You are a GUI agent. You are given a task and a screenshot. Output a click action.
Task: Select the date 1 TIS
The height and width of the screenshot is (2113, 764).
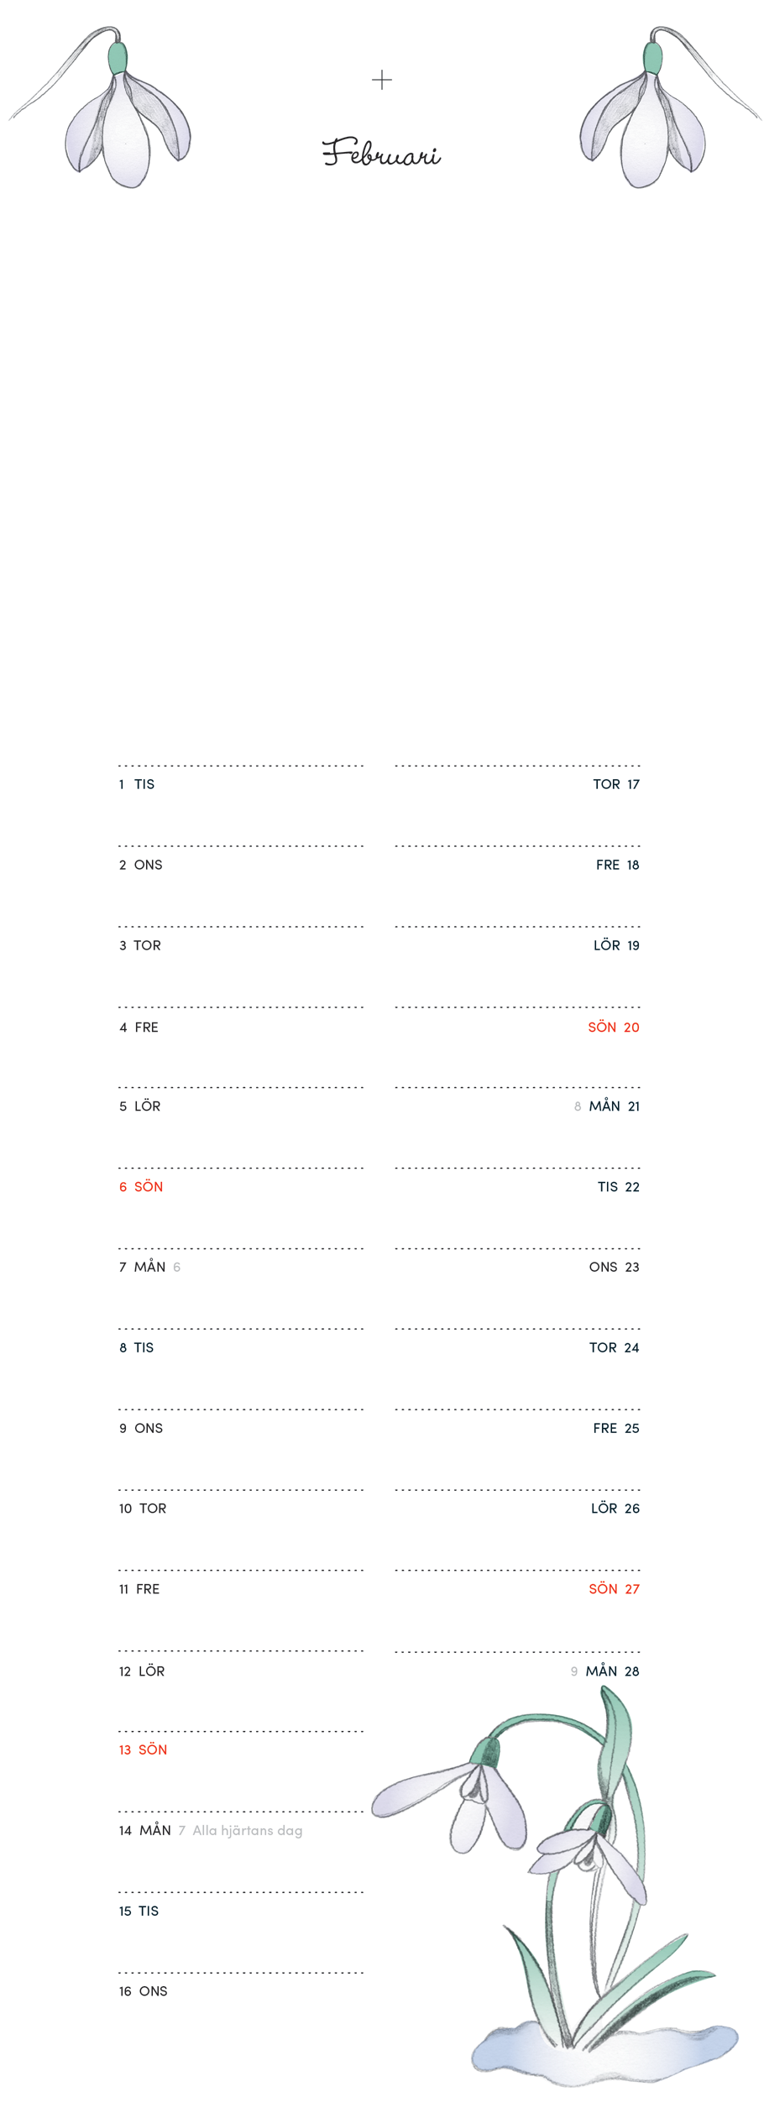pyautogui.click(x=137, y=784)
